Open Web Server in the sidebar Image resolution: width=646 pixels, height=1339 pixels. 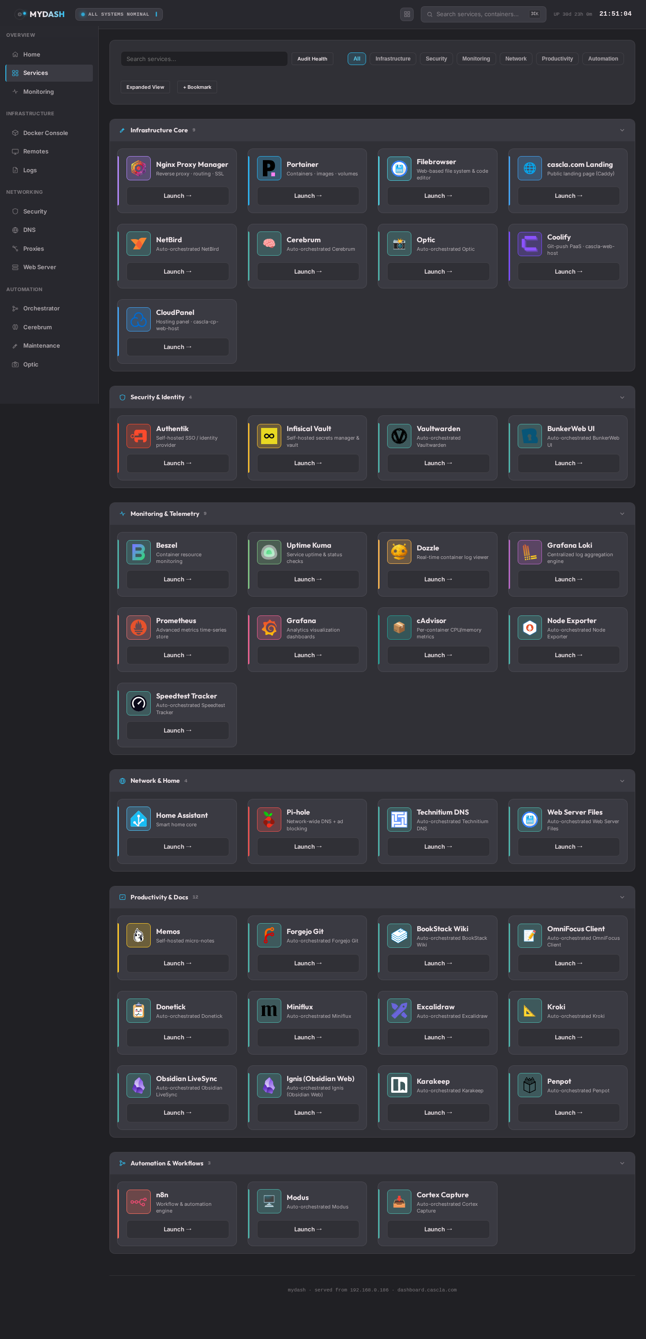pos(49,267)
